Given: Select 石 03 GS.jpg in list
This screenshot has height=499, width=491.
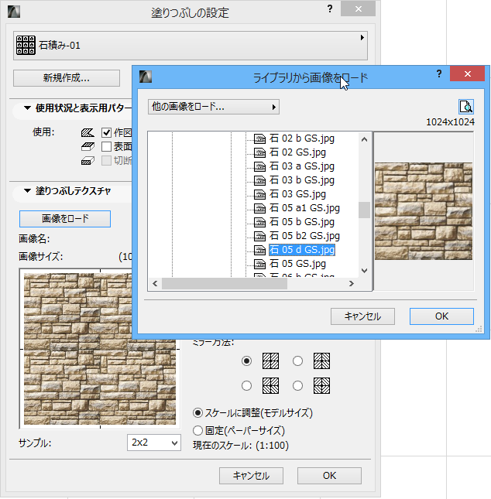Looking at the screenshot, I should click(297, 194).
